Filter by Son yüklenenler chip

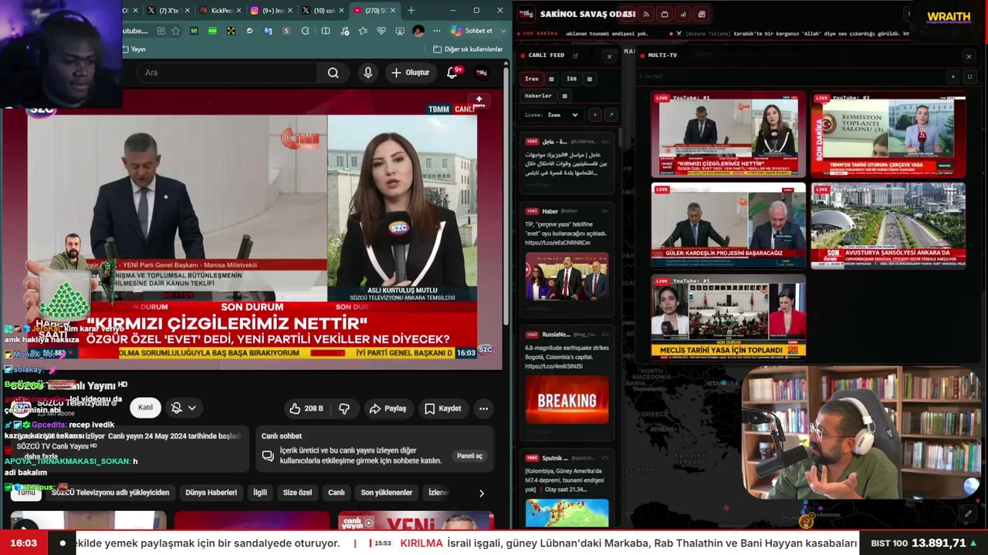tap(387, 493)
